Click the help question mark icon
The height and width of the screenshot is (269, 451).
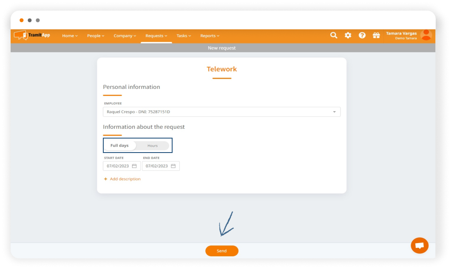362,35
